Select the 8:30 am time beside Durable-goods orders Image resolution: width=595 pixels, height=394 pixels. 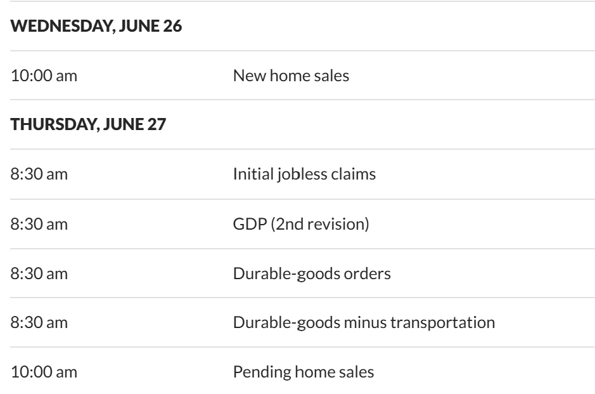click(39, 273)
